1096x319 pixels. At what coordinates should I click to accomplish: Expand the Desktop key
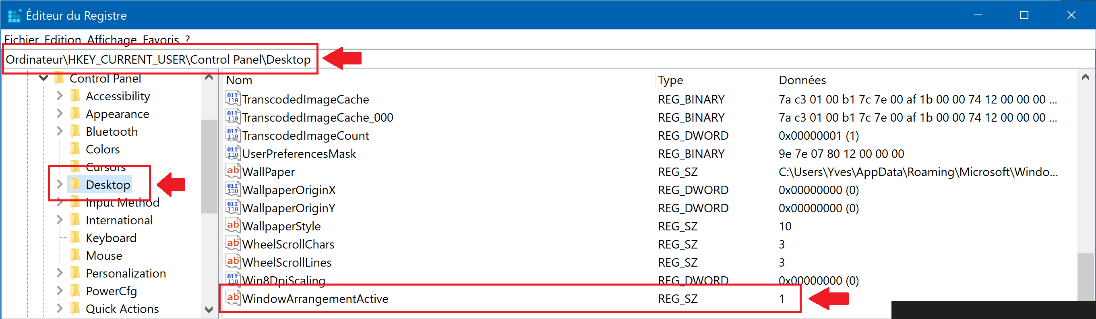pos(60,184)
